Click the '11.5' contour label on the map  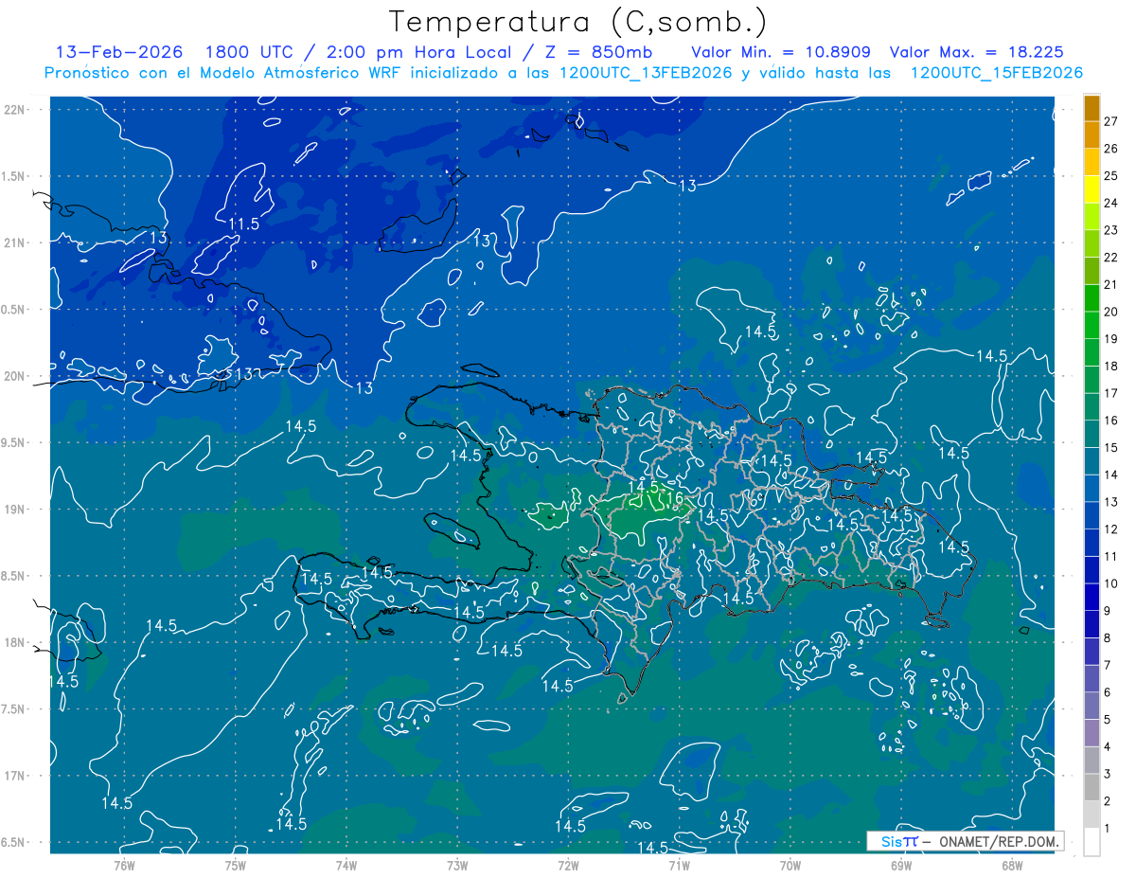coord(244,224)
